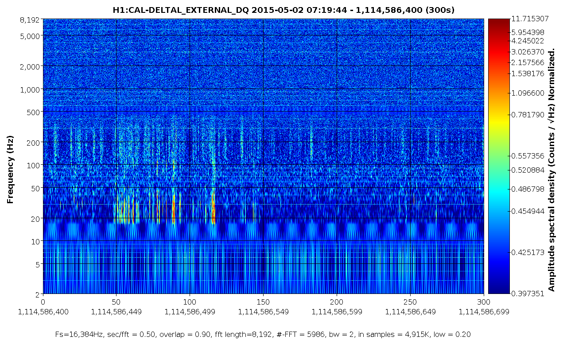Click the GPS time label 1,114,586,599
The width and height of the screenshot is (567, 340).
337,312
